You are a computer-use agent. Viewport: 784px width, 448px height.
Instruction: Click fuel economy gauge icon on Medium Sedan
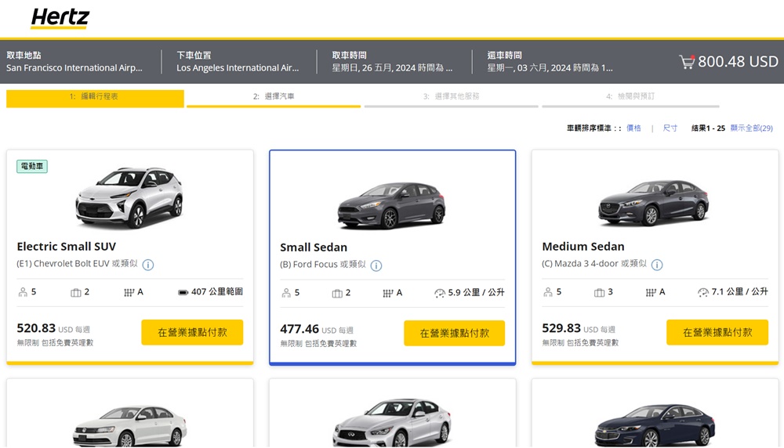coord(703,292)
